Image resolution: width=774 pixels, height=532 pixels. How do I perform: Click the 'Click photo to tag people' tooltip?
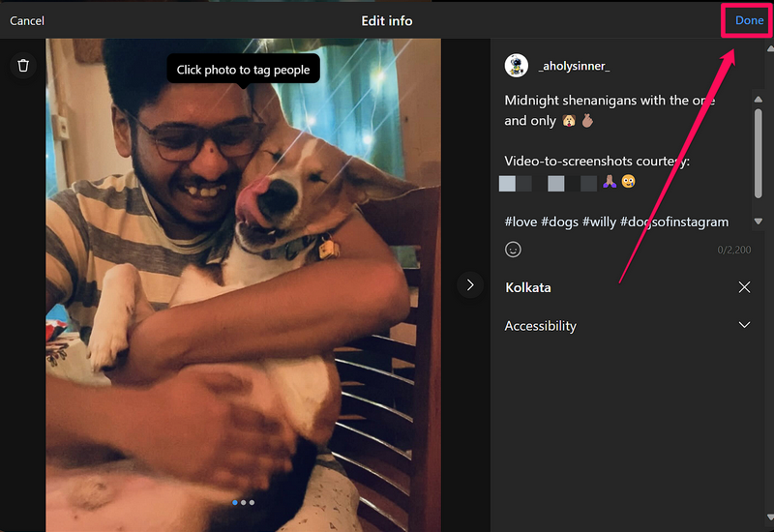(243, 70)
